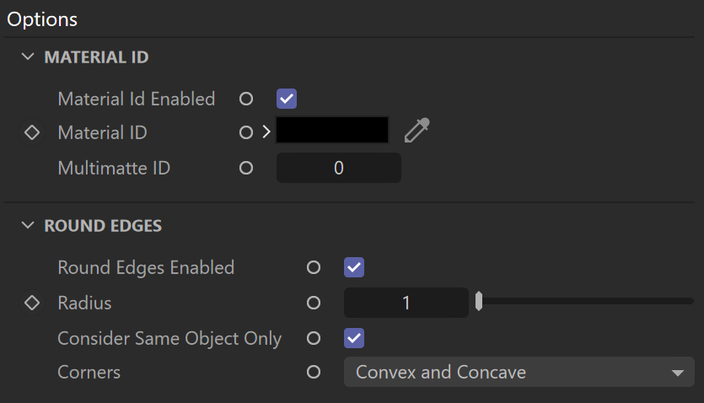Click animation circle beside Material ID color
This screenshot has width=704, height=403.
(x=246, y=132)
